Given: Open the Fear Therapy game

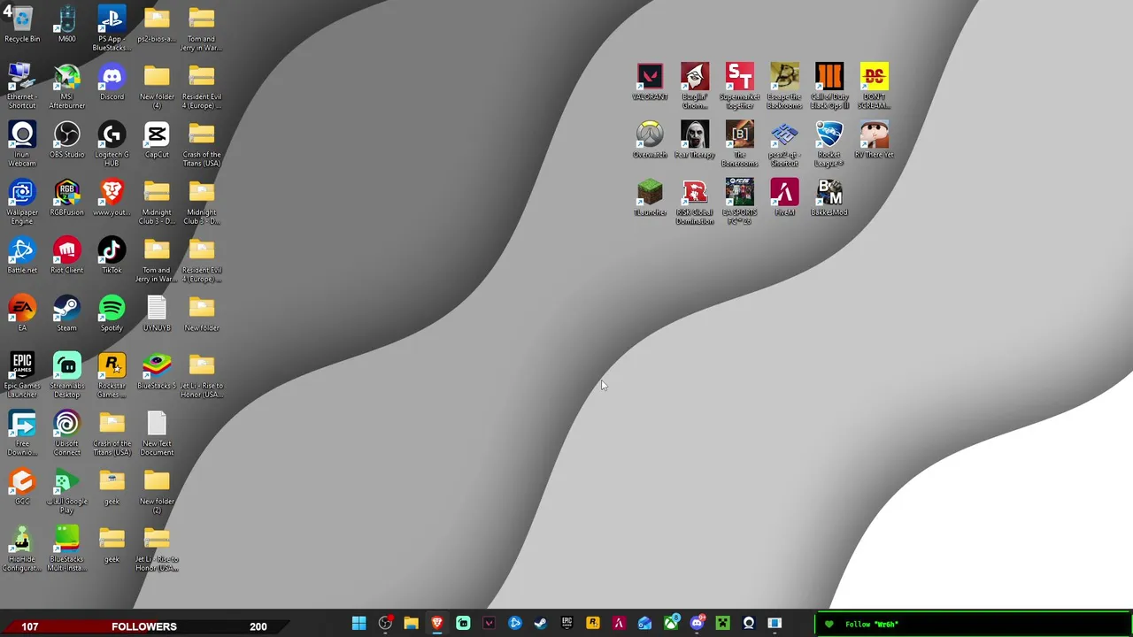Looking at the screenshot, I should (x=695, y=140).
